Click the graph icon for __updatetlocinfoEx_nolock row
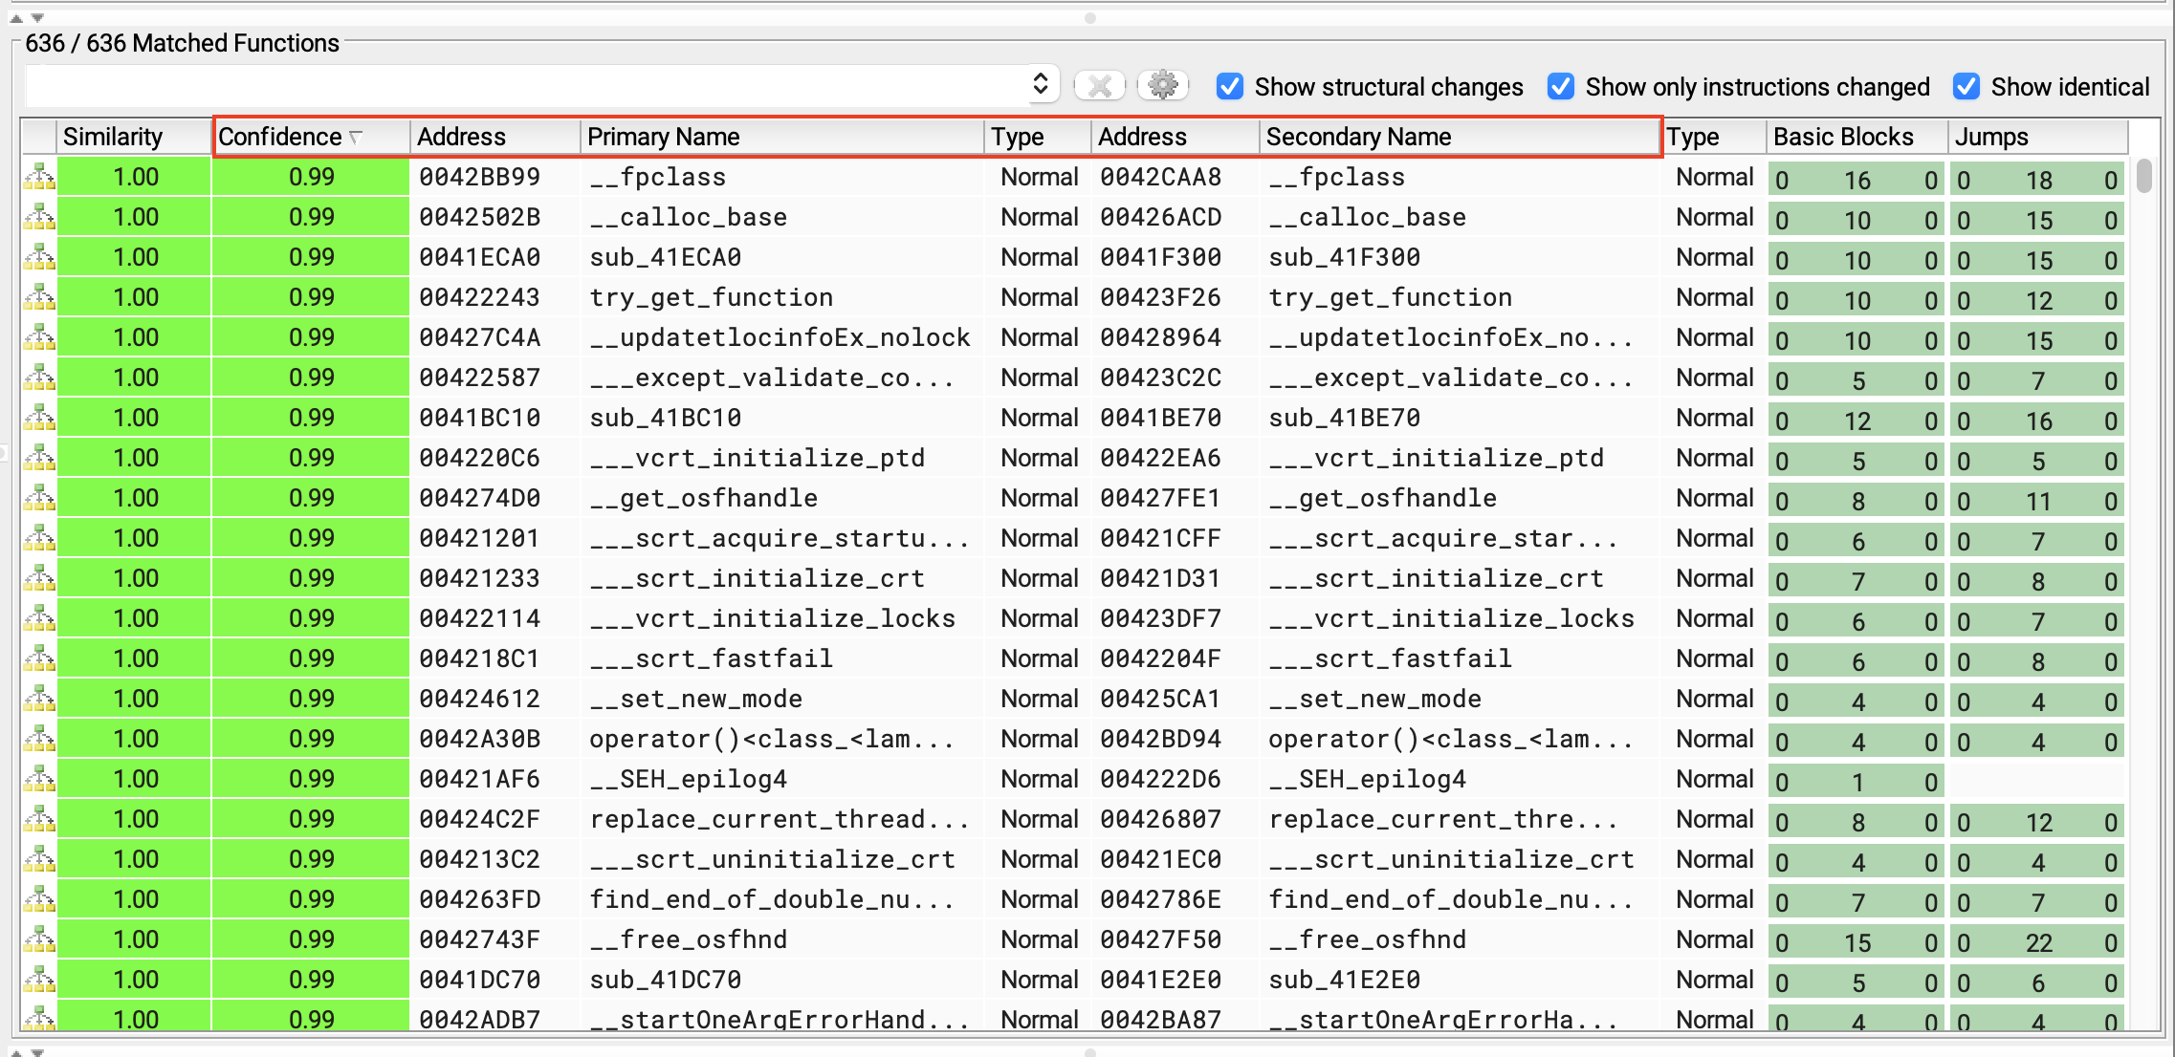Image resolution: width=2175 pixels, height=1057 pixels. click(39, 337)
